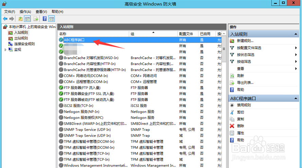The width and height of the screenshot is (302, 168).
Task: Select 出站规则 in the left tree
Action: [21, 38]
